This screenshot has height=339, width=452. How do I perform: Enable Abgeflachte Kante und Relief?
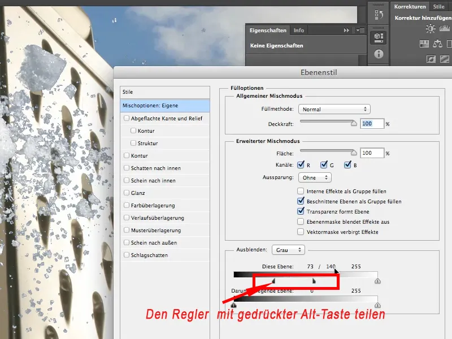click(x=126, y=118)
